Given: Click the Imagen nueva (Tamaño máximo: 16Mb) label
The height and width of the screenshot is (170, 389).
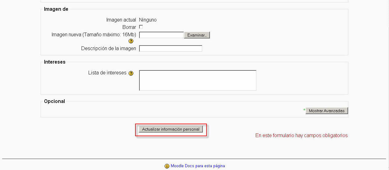Looking at the screenshot, I should tap(94, 35).
